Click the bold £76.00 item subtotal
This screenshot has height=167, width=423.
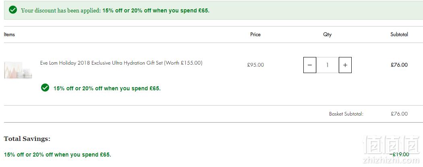(x=399, y=65)
